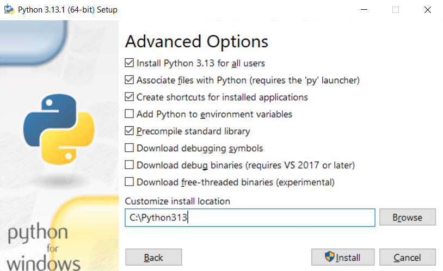The width and height of the screenshot is (443, 271).
Task: Start installation with the Install button
Action: [x=343, y=257]
